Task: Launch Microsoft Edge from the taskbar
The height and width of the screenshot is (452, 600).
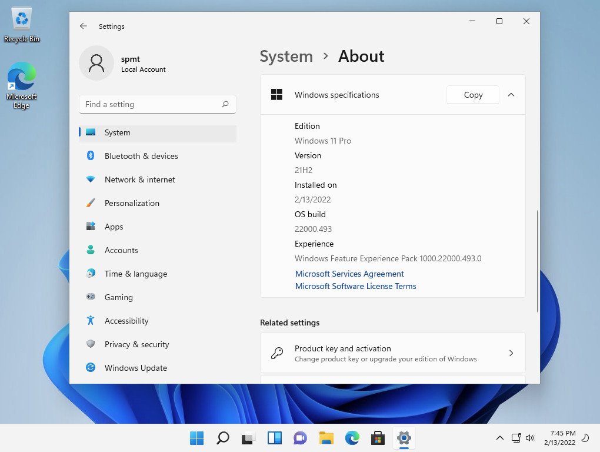Action: point(352,438)
